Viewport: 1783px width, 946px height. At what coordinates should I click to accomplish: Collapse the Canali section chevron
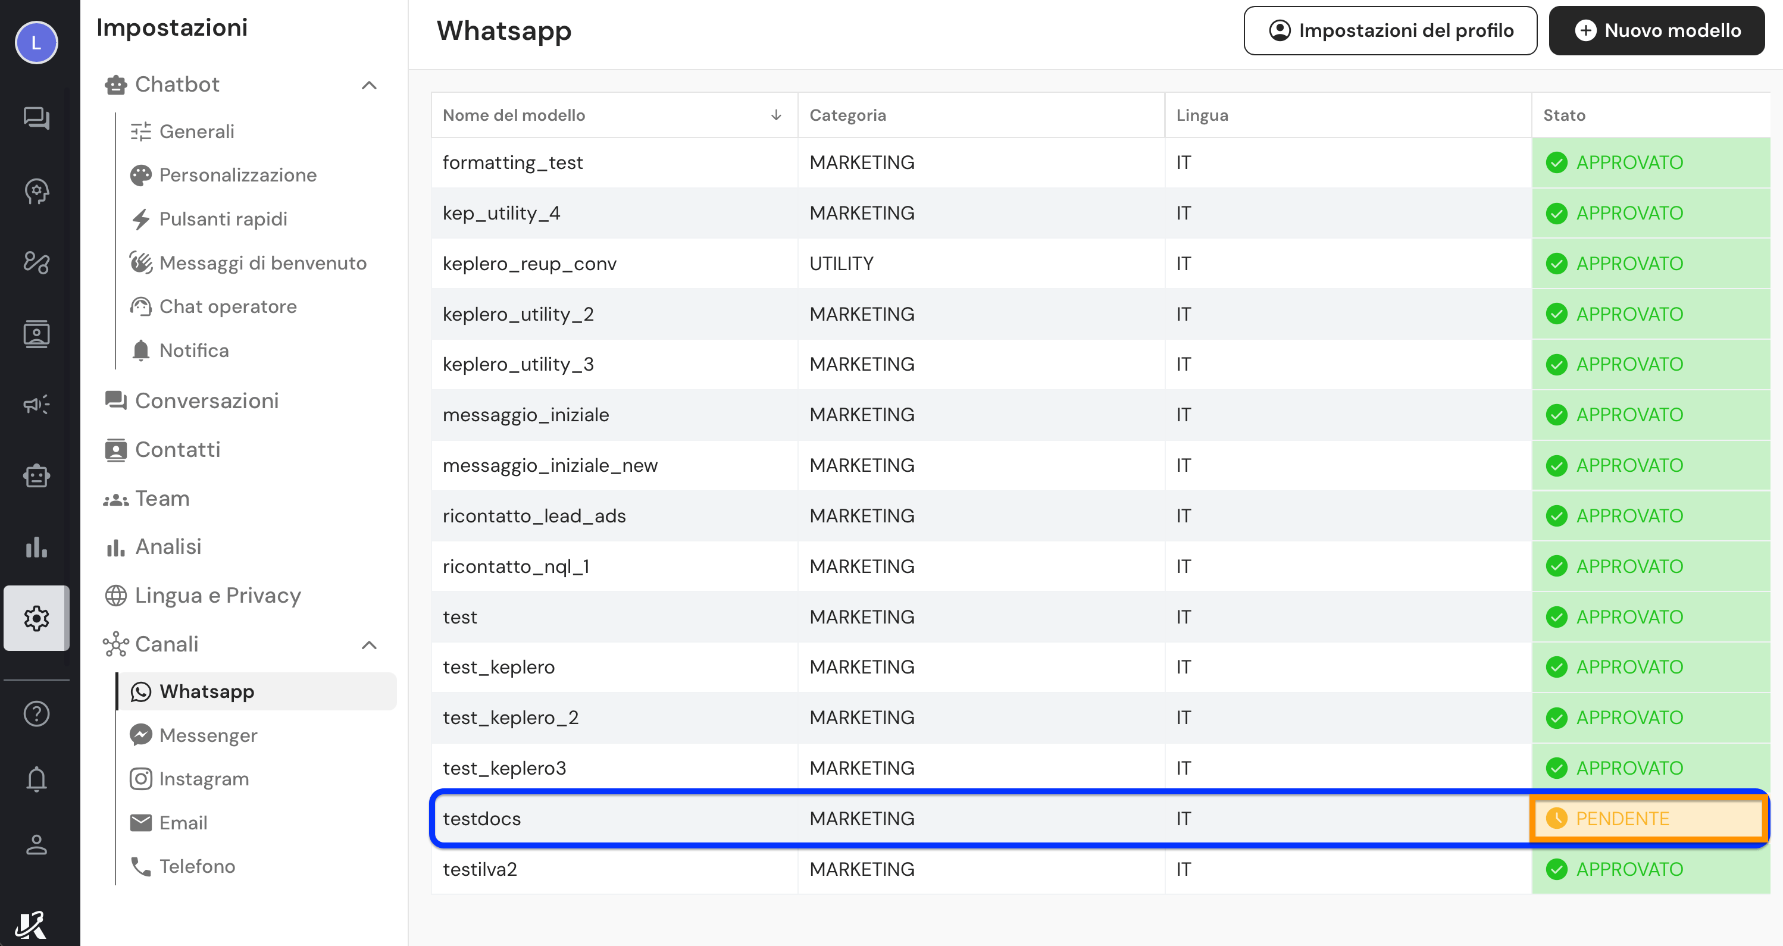[x=369, y=645]
